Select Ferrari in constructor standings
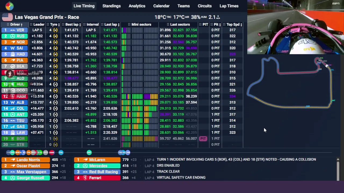 (97, 178)
